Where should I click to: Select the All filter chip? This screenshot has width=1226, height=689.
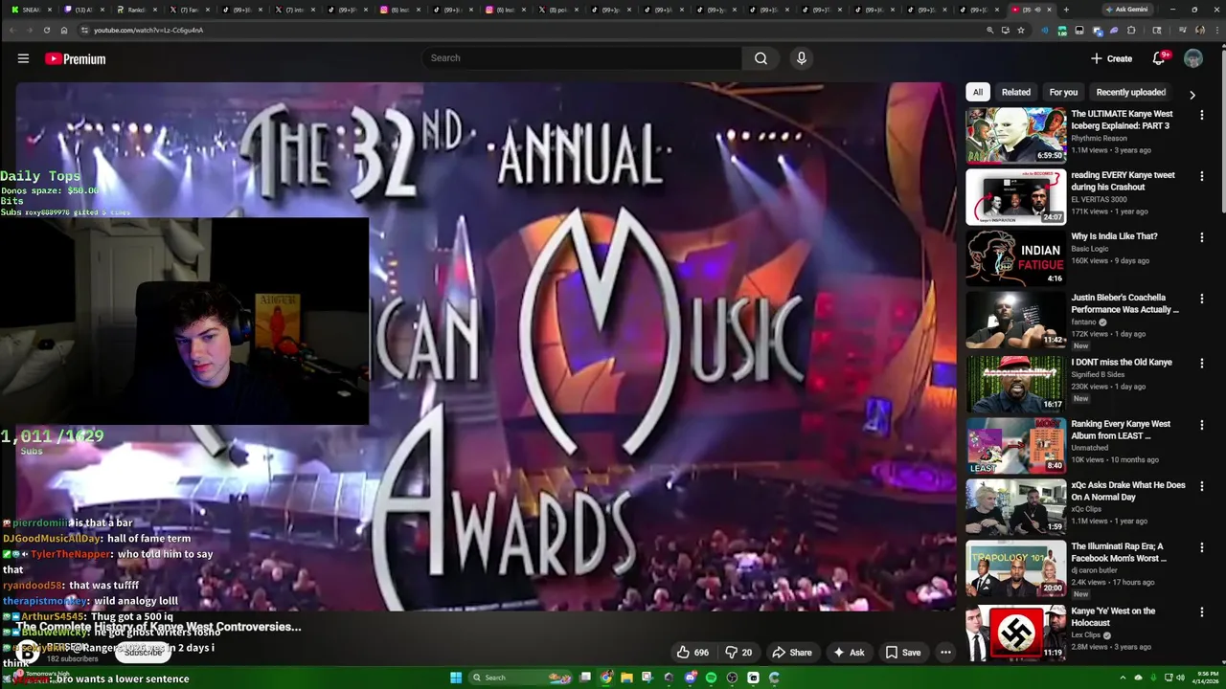[977, 92]
